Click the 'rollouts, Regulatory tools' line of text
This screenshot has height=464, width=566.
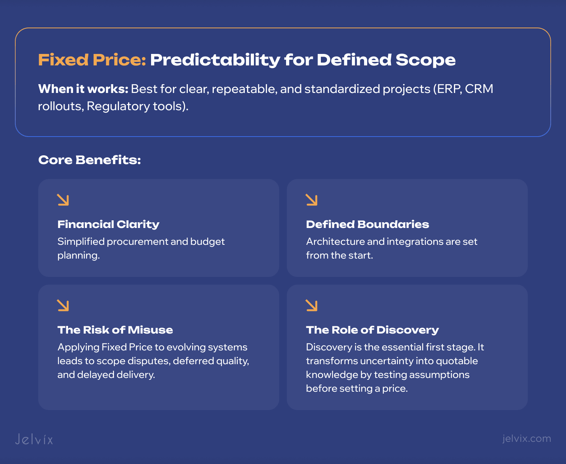click(x=113, y=106)
